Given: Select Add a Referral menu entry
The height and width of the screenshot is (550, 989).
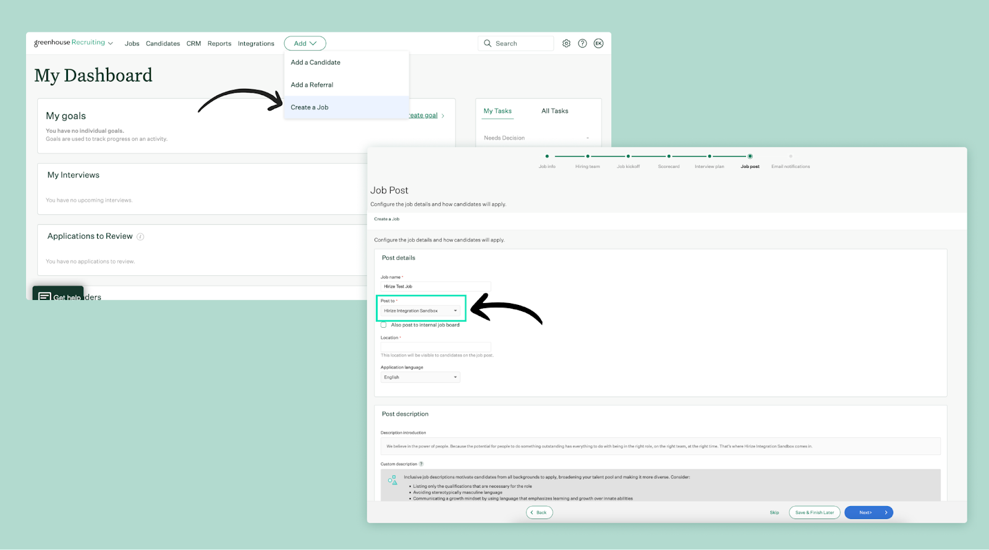Looking at the screenshot, I should (346, 85).
